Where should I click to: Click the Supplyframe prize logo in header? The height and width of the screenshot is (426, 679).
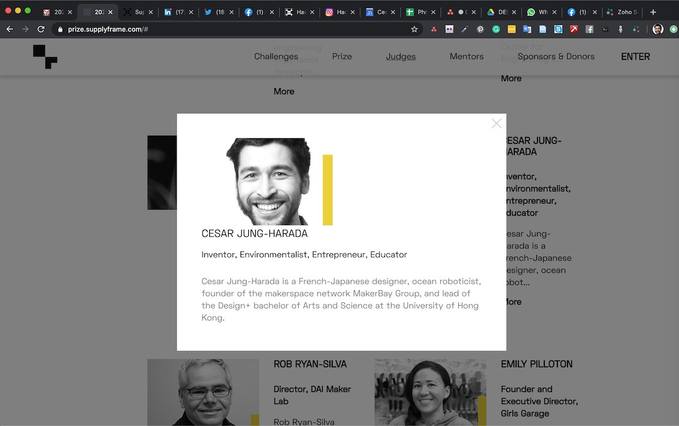pos(45,56)
